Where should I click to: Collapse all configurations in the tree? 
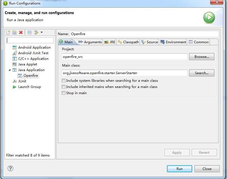pyautogui.click(x=29, y=33)
